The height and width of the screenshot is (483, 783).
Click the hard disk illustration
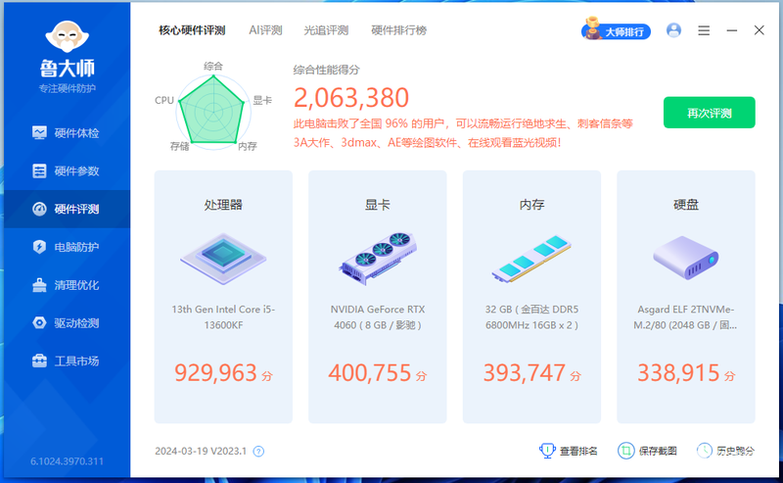[x=686, y=258]
